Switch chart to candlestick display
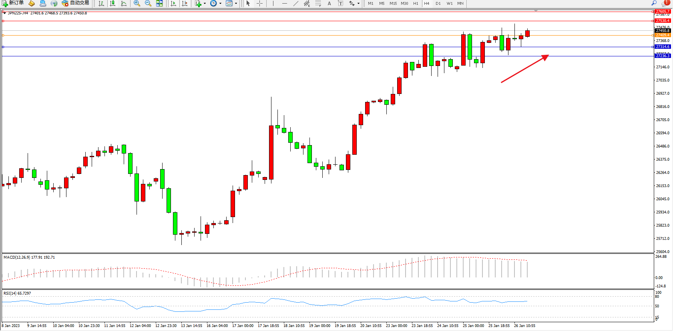The image size is (673, 331). 113,4
